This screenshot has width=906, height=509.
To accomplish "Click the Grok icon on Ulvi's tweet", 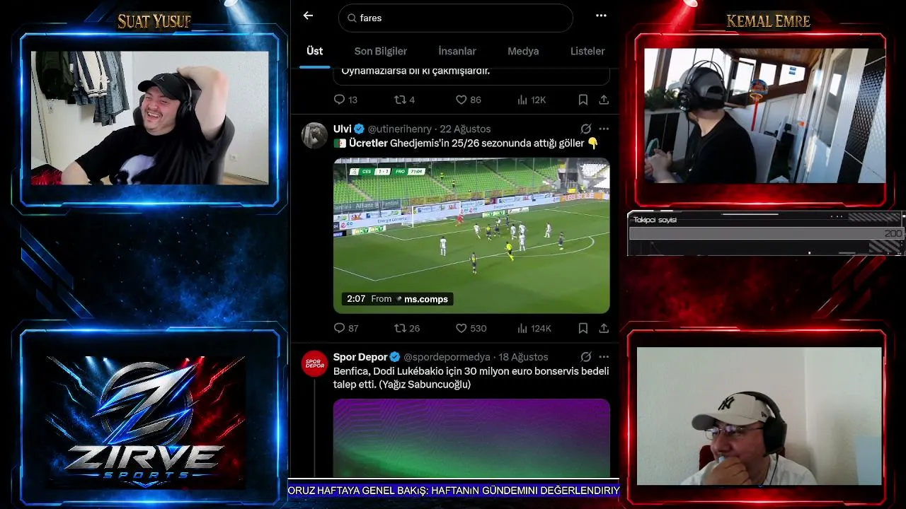I will coord(586,129).
